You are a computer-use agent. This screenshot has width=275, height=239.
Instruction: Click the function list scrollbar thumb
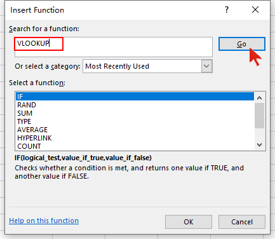(x=259, y=116)
